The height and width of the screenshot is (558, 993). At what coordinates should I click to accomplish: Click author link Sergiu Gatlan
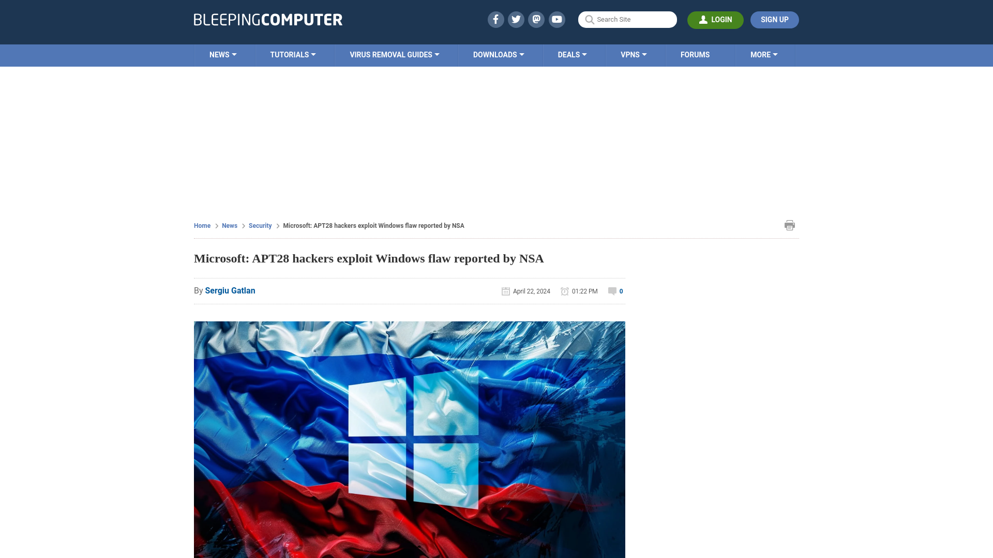[231, 290]
